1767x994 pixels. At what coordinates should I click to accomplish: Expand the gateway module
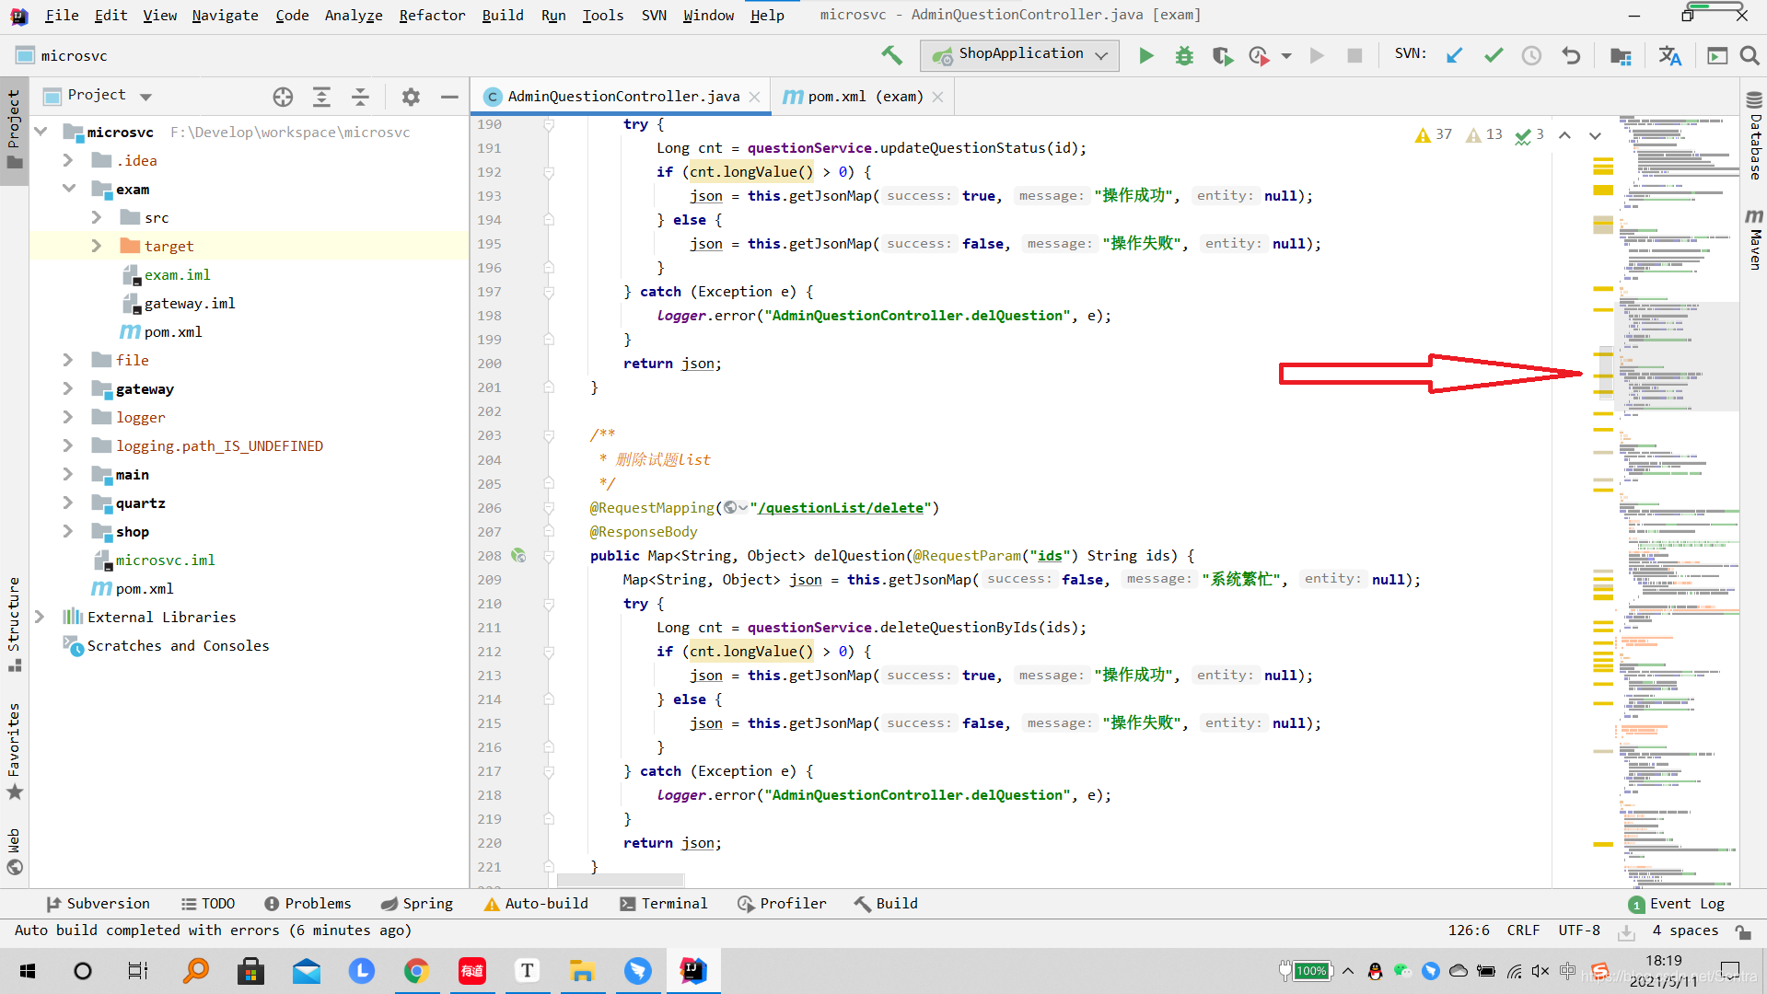[68, 388]
